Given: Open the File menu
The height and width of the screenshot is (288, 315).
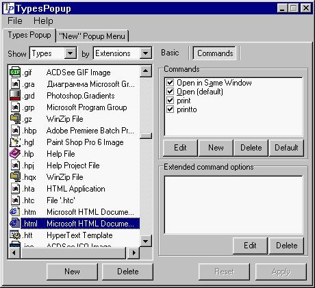Looking at the screenshot, I should click(15, 21).
